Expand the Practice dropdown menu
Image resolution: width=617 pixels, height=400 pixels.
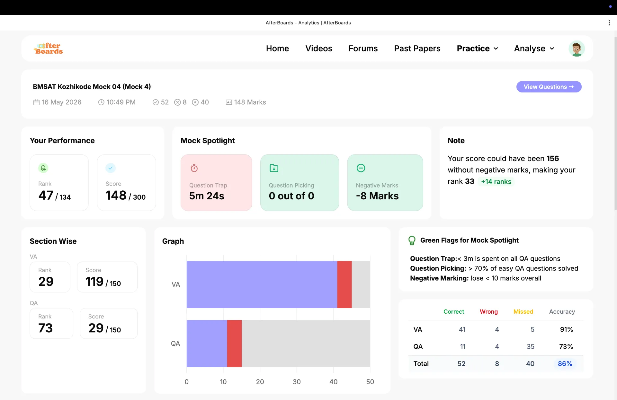478,48
